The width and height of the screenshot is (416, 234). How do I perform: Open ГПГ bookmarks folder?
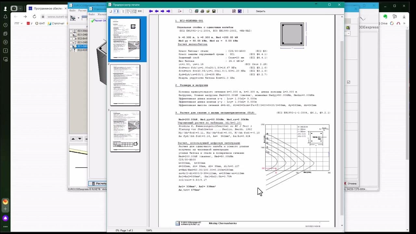19,23
